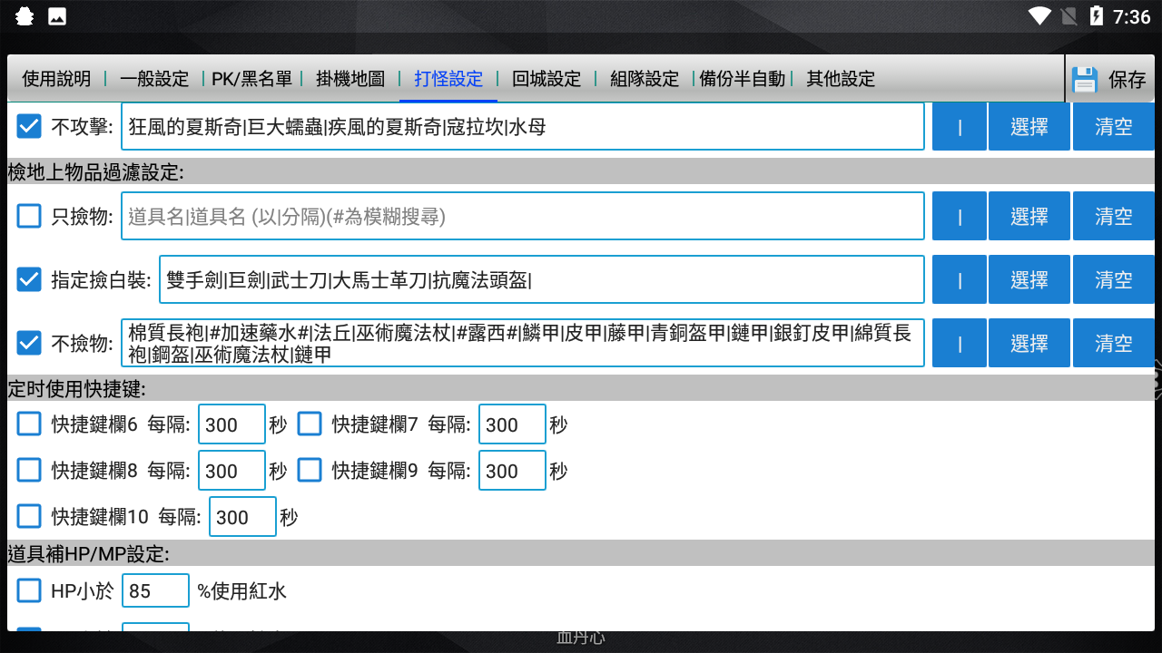Click the HP小於 percentage field showing 85

click(155, 591)
